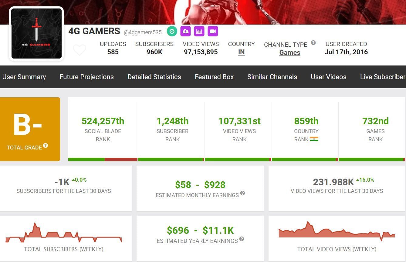Click the Total Video Views (Weekly) chart

337,231
